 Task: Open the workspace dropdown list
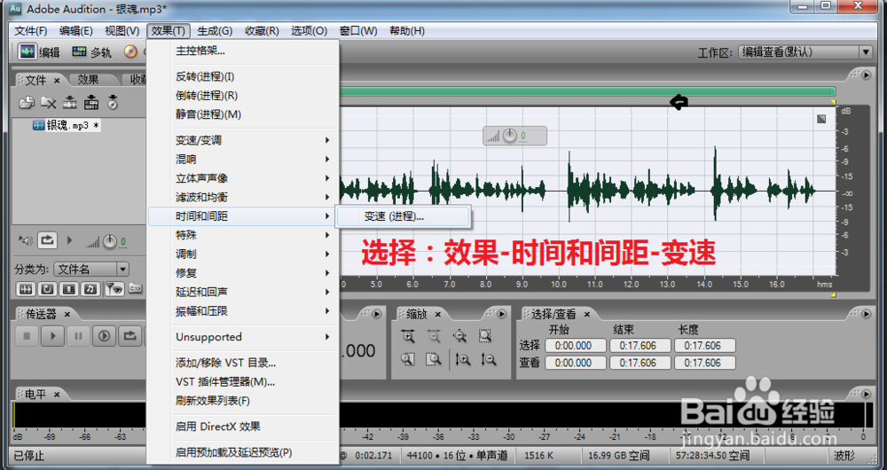pos(866,52)
